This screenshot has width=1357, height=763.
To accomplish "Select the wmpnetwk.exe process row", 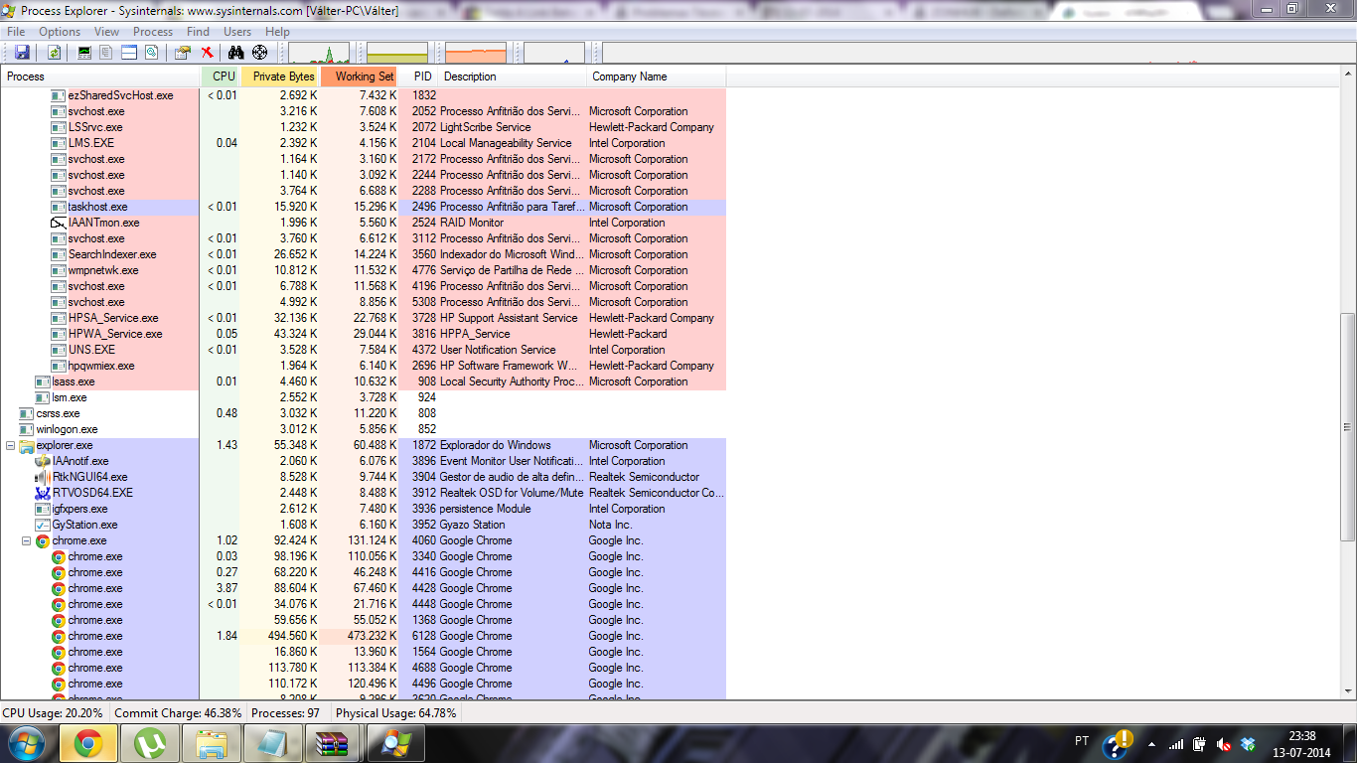I will [364, 270].
